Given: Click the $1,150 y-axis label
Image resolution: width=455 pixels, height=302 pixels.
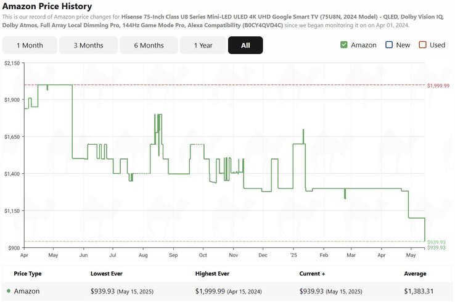Looking at the screenshot, I should point(12,211).
